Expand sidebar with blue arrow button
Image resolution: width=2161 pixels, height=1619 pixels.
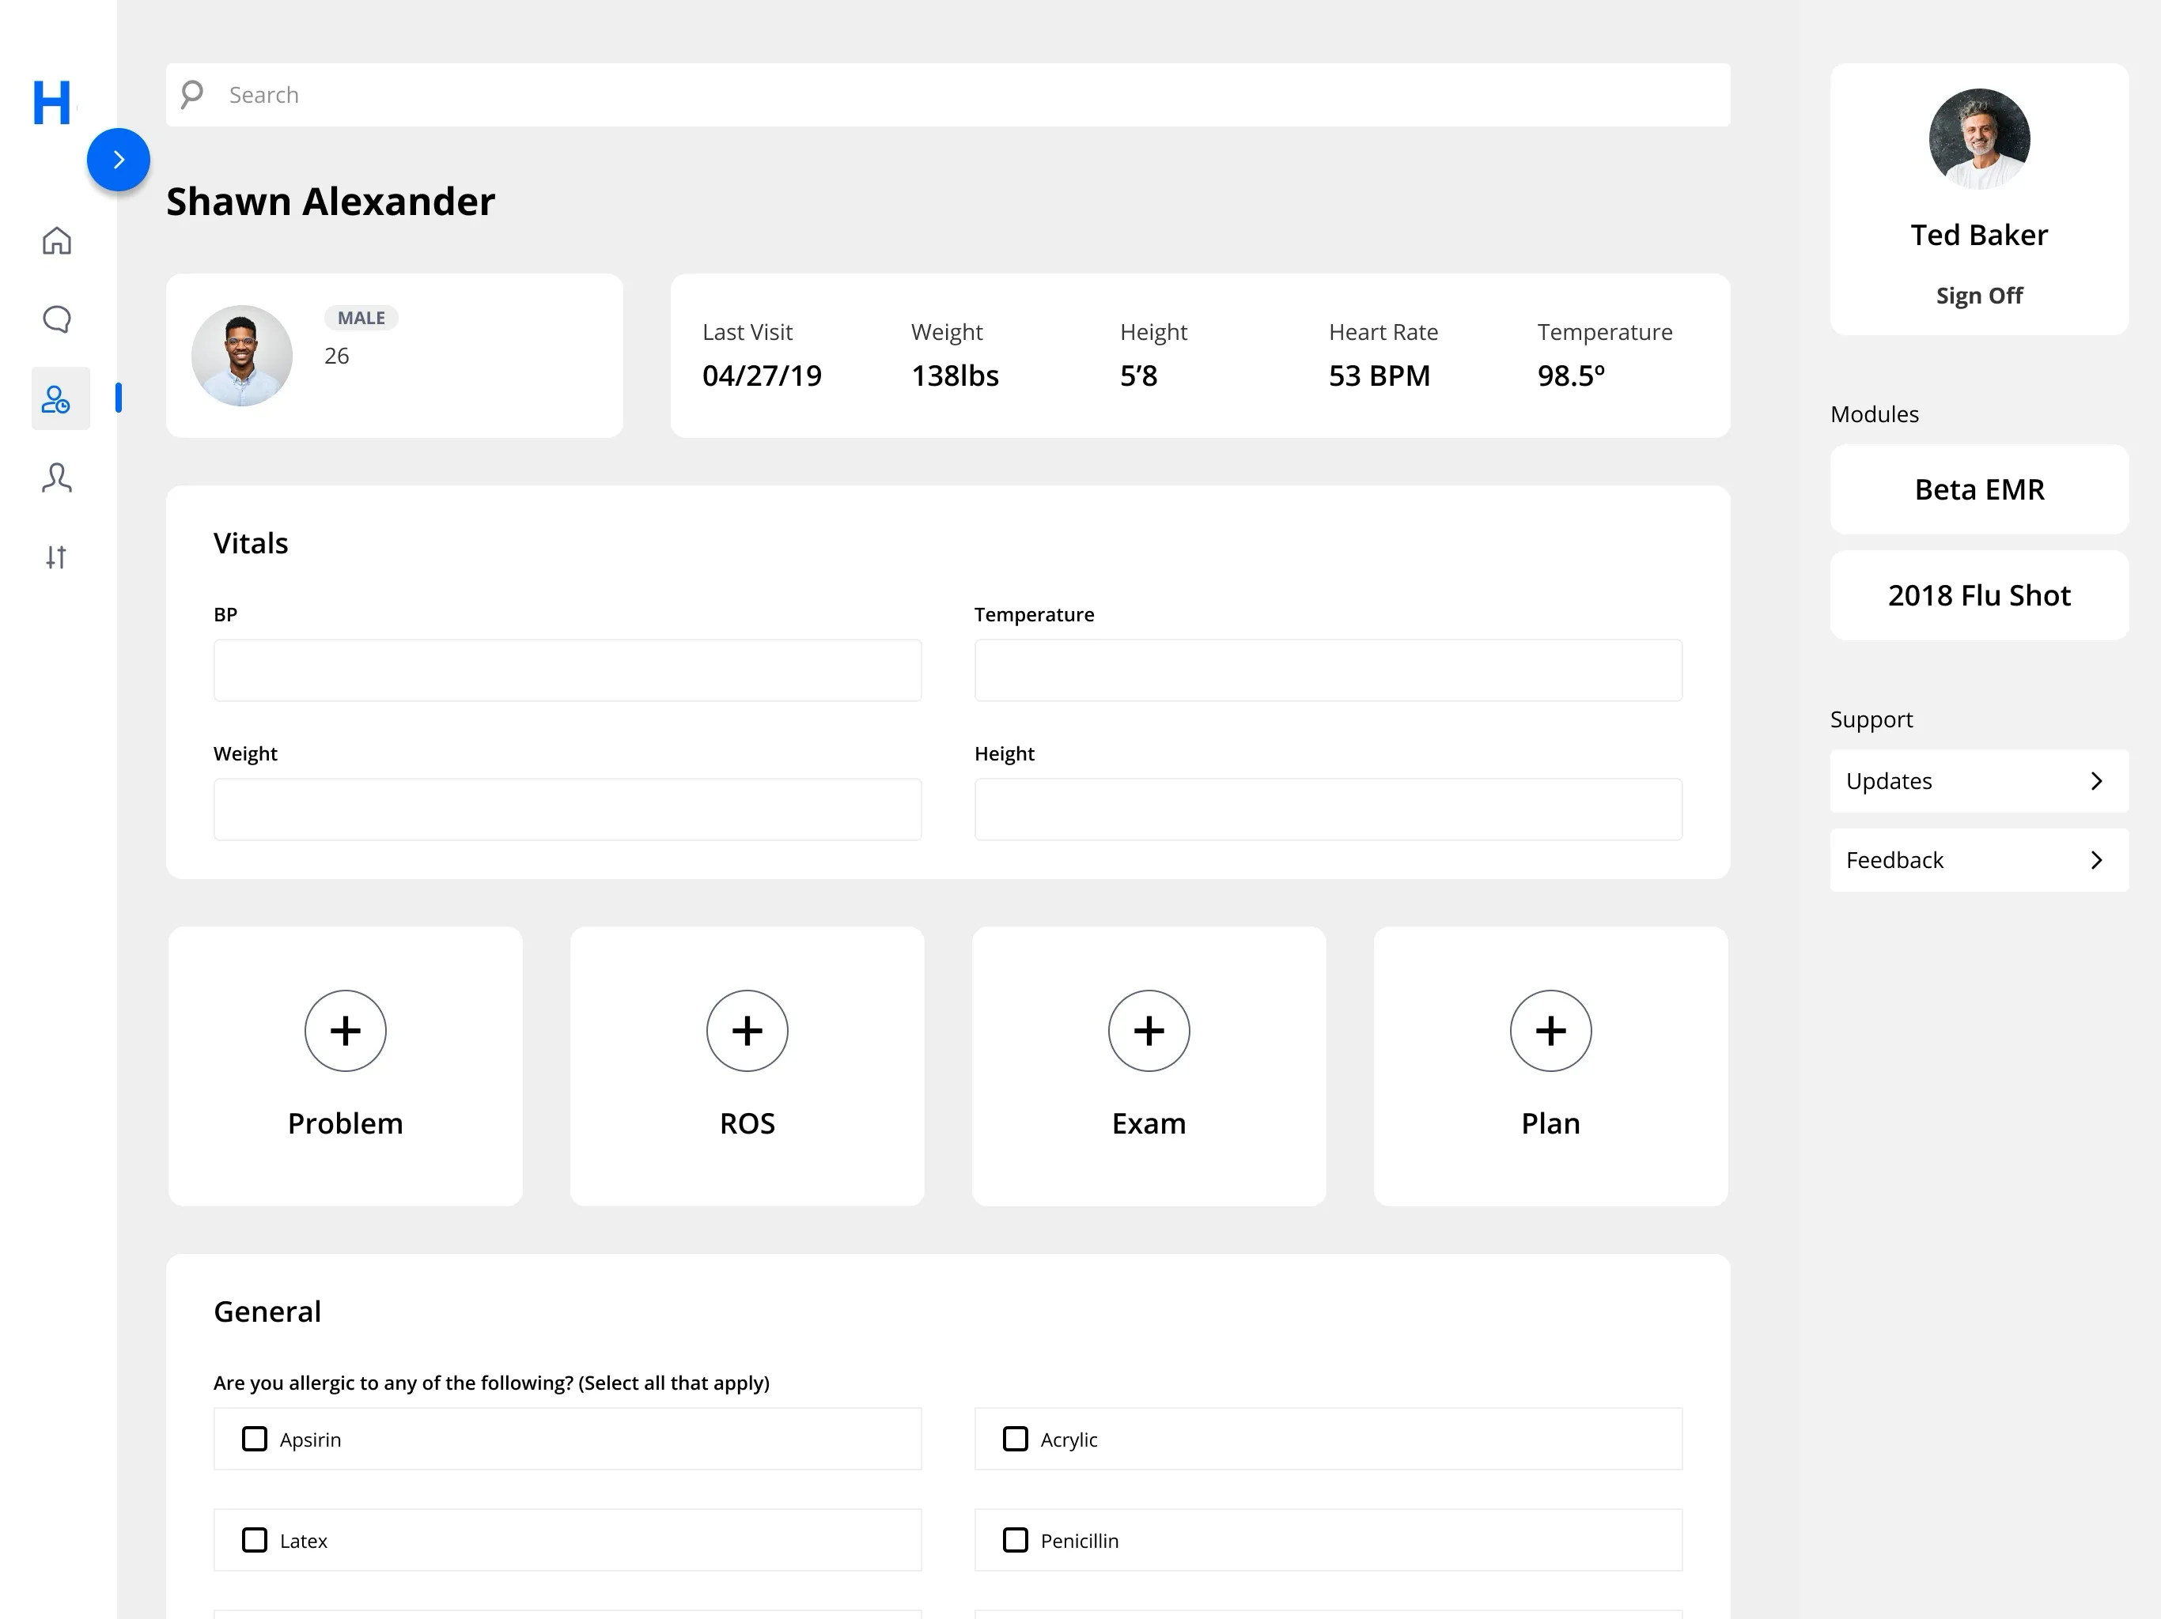[x=118, y=159]
